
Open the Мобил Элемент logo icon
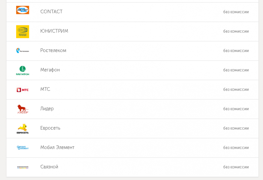[23, 148]
